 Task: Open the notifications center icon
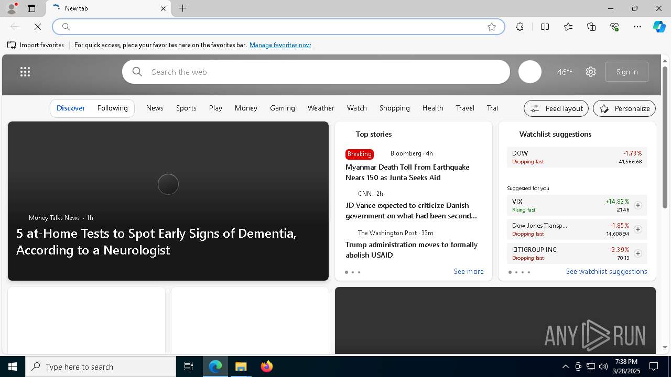tap(654, 367)
